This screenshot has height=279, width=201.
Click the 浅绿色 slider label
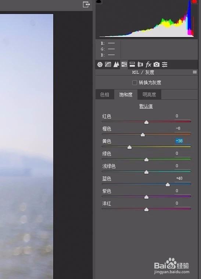(109, 166)
